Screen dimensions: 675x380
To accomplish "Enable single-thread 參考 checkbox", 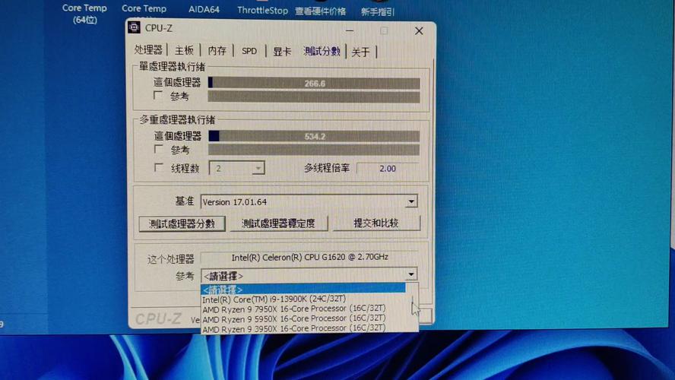I will pos(158,95).
